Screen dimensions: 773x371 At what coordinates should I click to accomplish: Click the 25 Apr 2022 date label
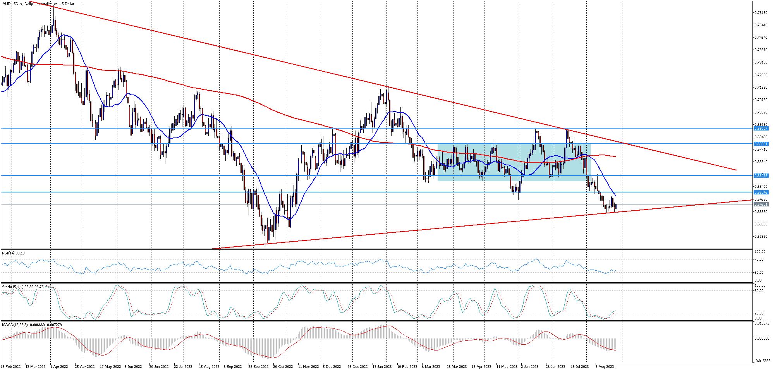(85, 366)
